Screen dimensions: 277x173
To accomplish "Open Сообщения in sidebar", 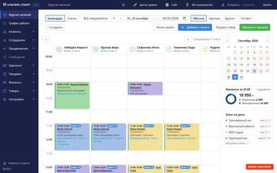I will point(19,57).
